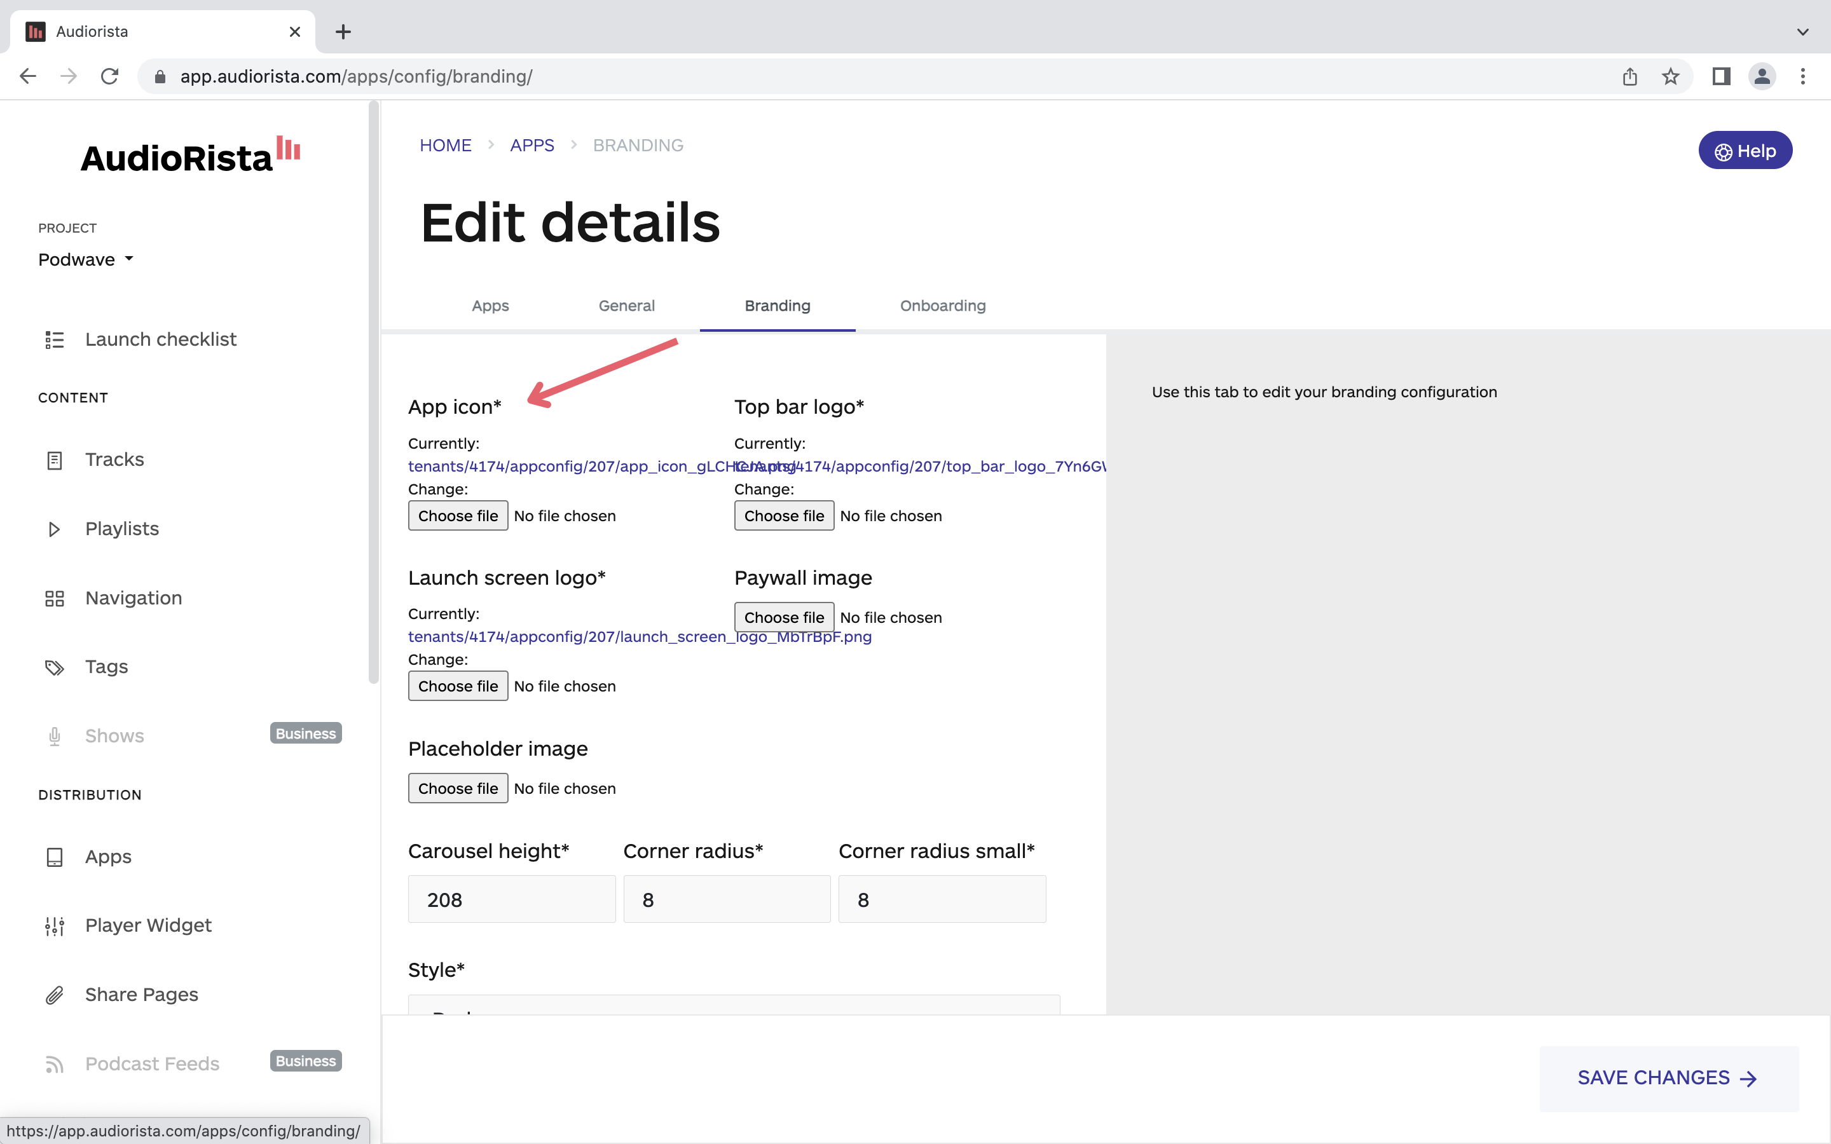Choose file for App icon
Image resolution: width=1831 pixels, height=1144 pixels.
(x=458, y=516)
